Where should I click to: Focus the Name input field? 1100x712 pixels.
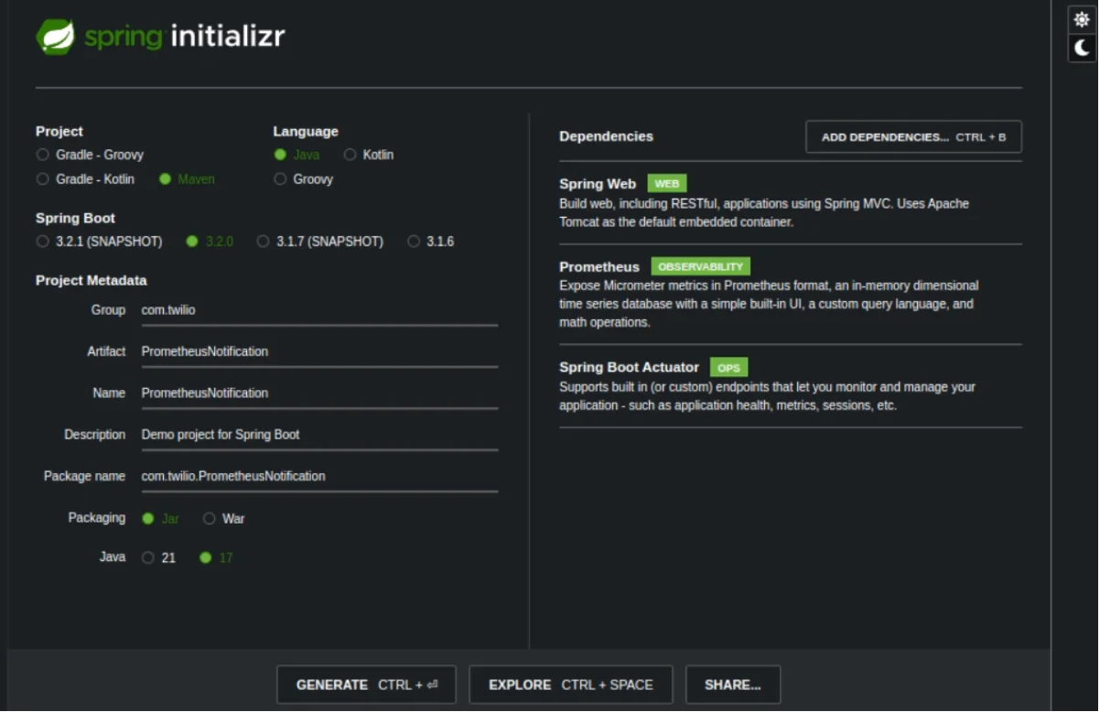click(319, 394)
